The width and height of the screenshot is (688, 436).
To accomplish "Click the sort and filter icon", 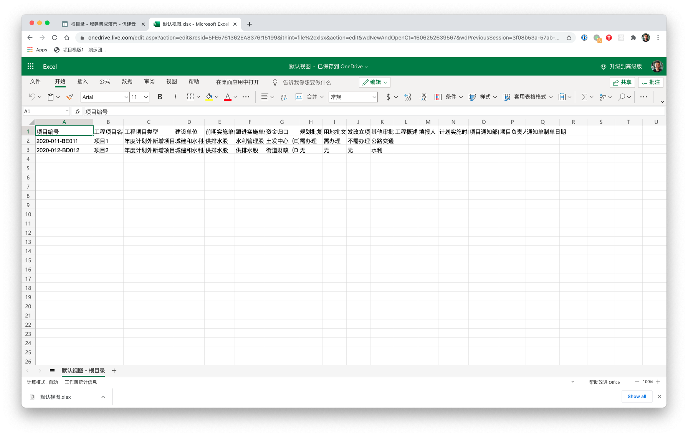I will tap(603, 97).
